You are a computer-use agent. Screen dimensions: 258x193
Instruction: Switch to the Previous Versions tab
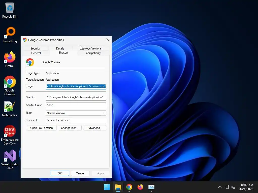[x=91, y=49]
